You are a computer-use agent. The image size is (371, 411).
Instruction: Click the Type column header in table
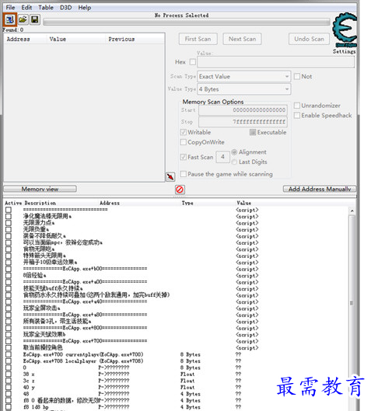click(187, 203)
